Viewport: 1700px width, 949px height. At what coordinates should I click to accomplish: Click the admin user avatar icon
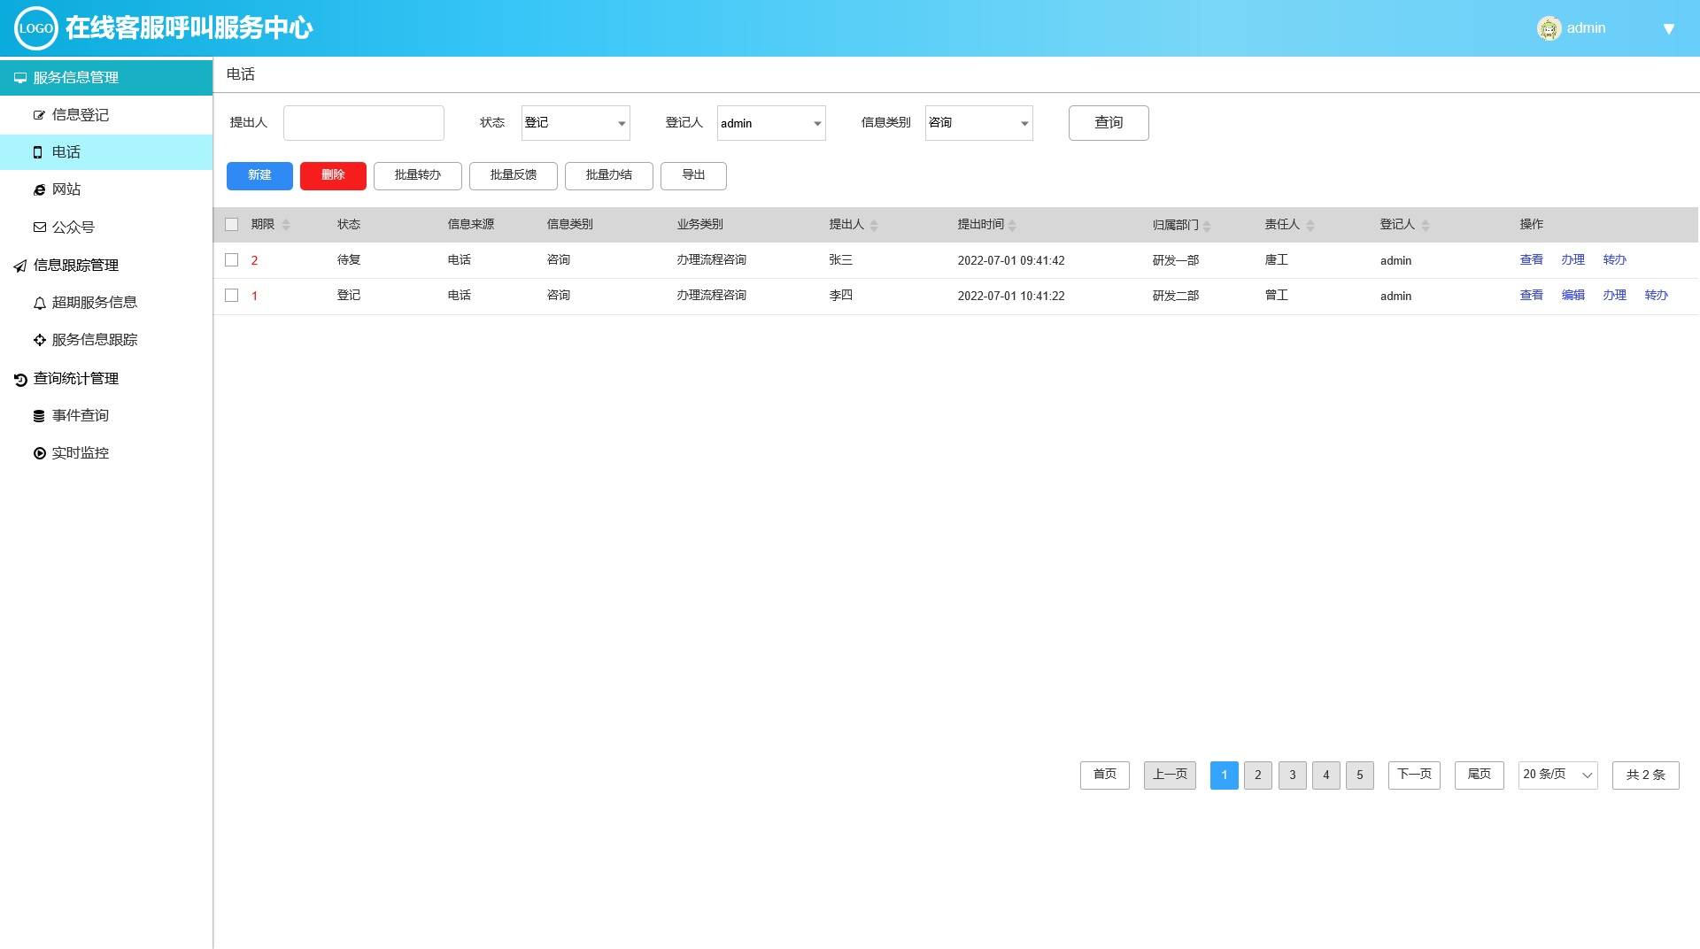pos(1549,28)
